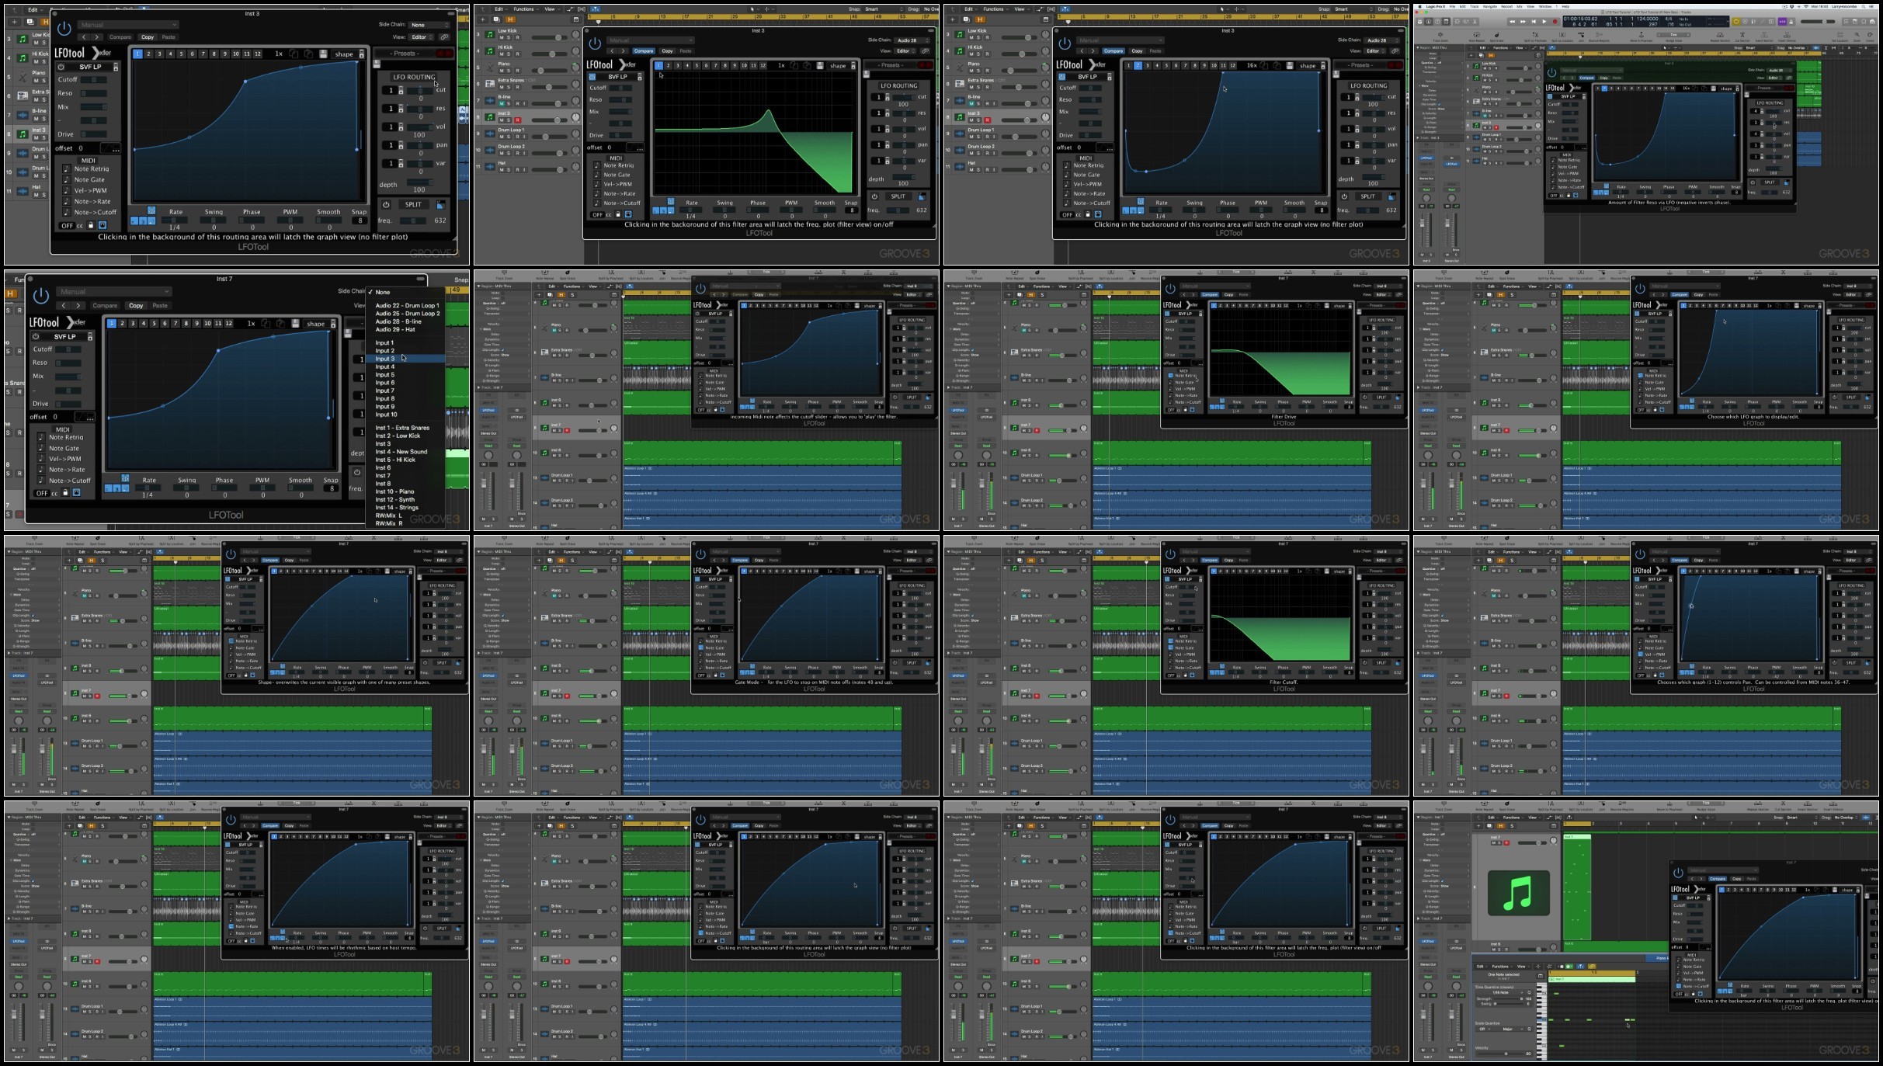
Task: Click the red Record button in the transport
Action: point(1555,22)
